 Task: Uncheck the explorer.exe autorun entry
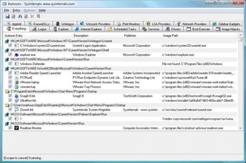tap(10, 54)
